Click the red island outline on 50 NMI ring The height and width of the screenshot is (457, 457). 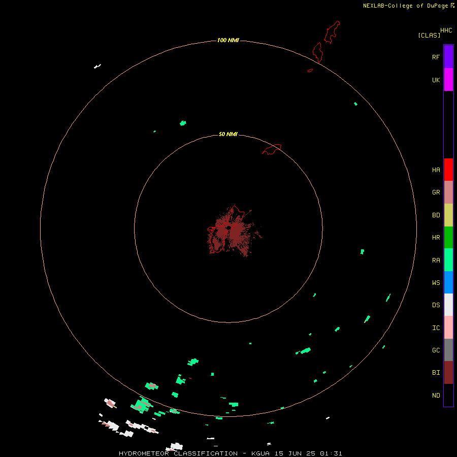coord(272,149)
